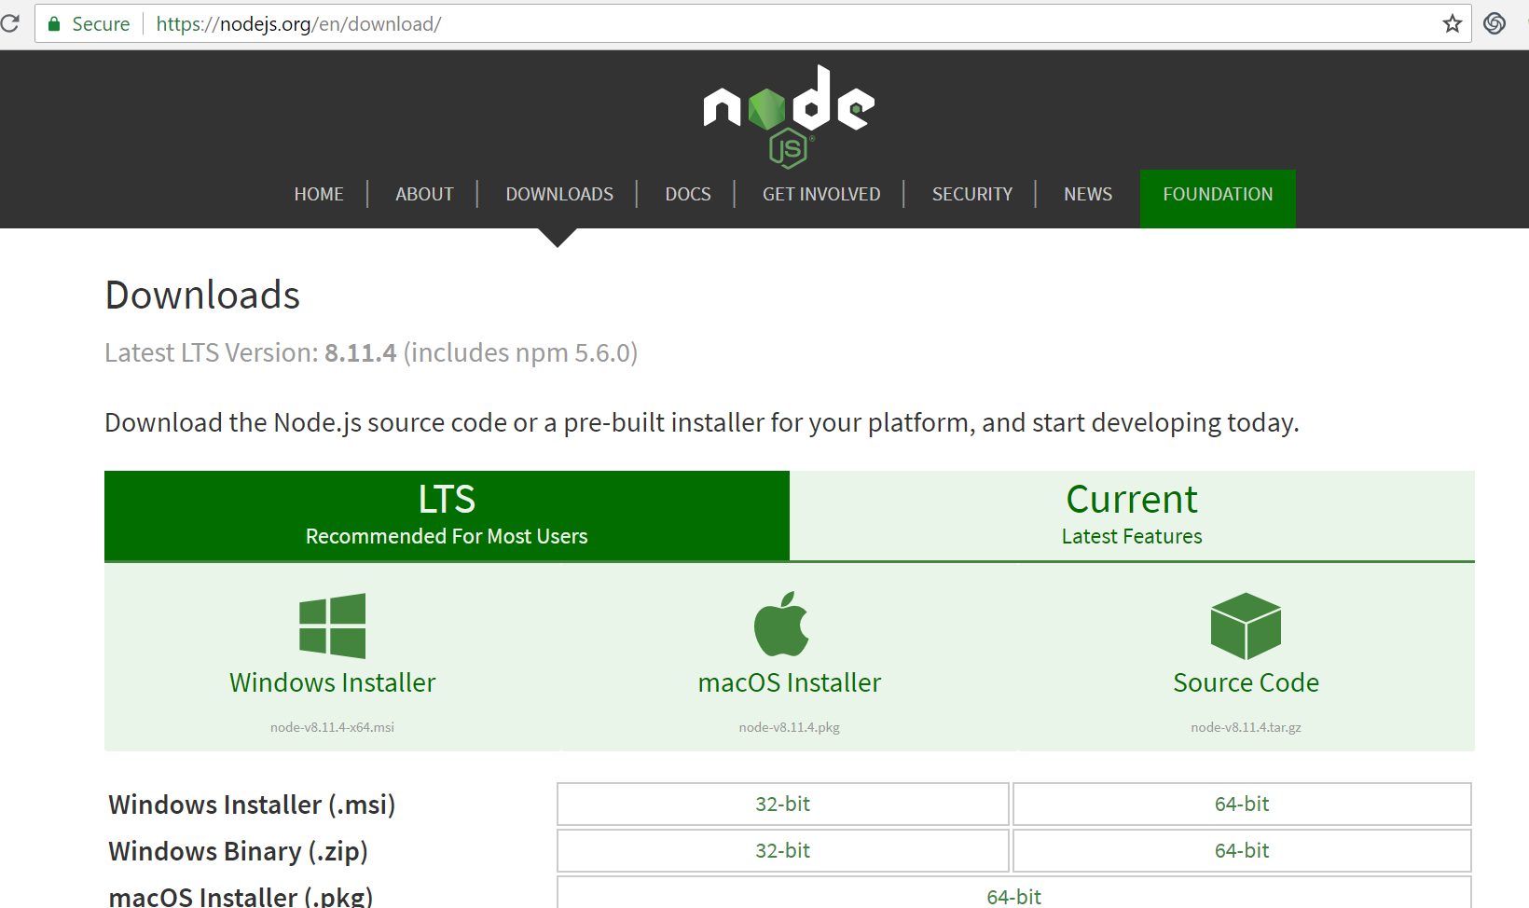The height and width of the screenshot is (908, 1529).
Task: Open the swirl extension icon beside address bar
Action: [1495, 23]
